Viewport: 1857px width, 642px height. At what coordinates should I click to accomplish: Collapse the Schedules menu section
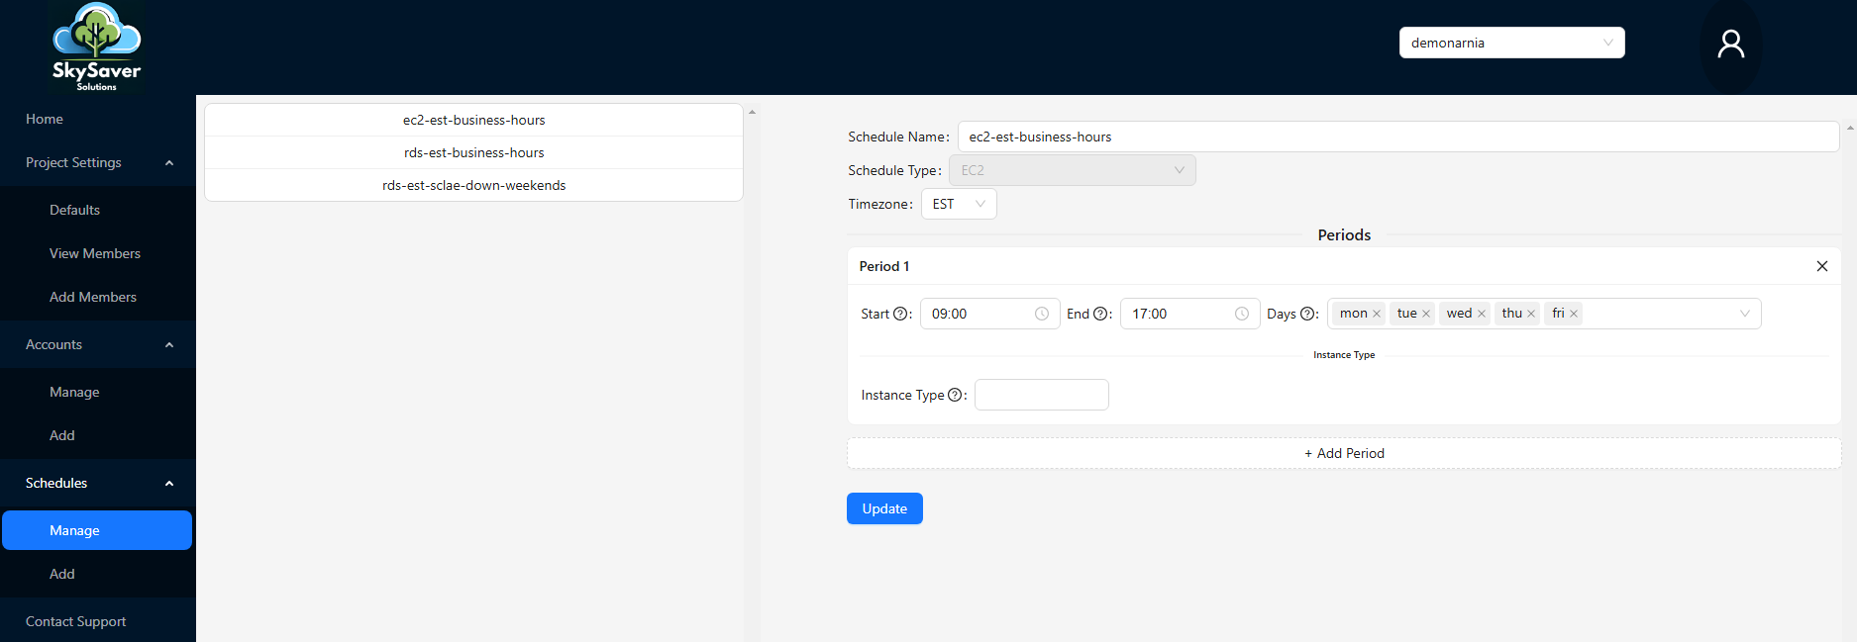(98, 483)
